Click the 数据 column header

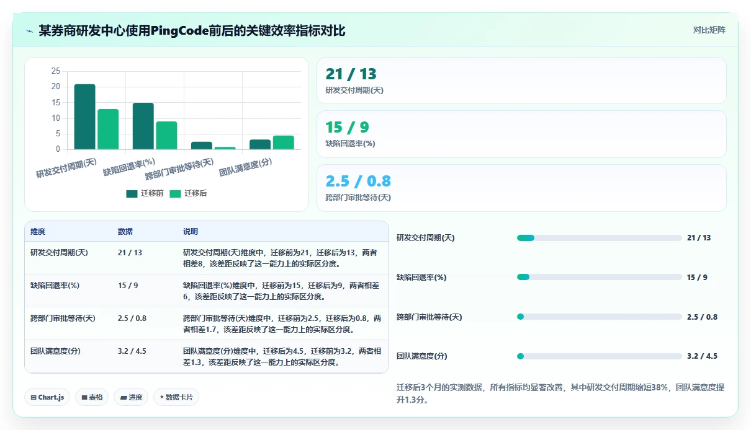125,232
